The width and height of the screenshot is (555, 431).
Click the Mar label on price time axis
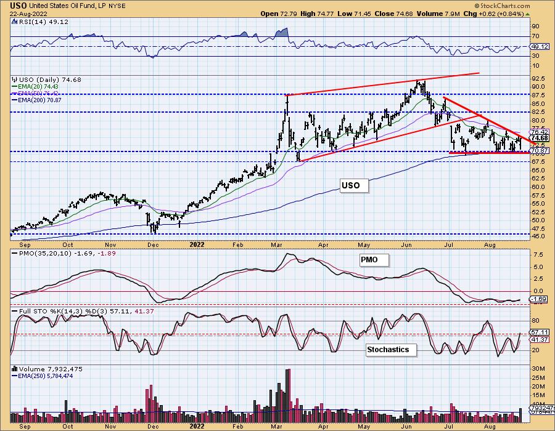pos(277,244)
